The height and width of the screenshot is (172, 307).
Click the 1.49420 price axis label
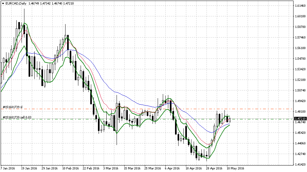300,101
